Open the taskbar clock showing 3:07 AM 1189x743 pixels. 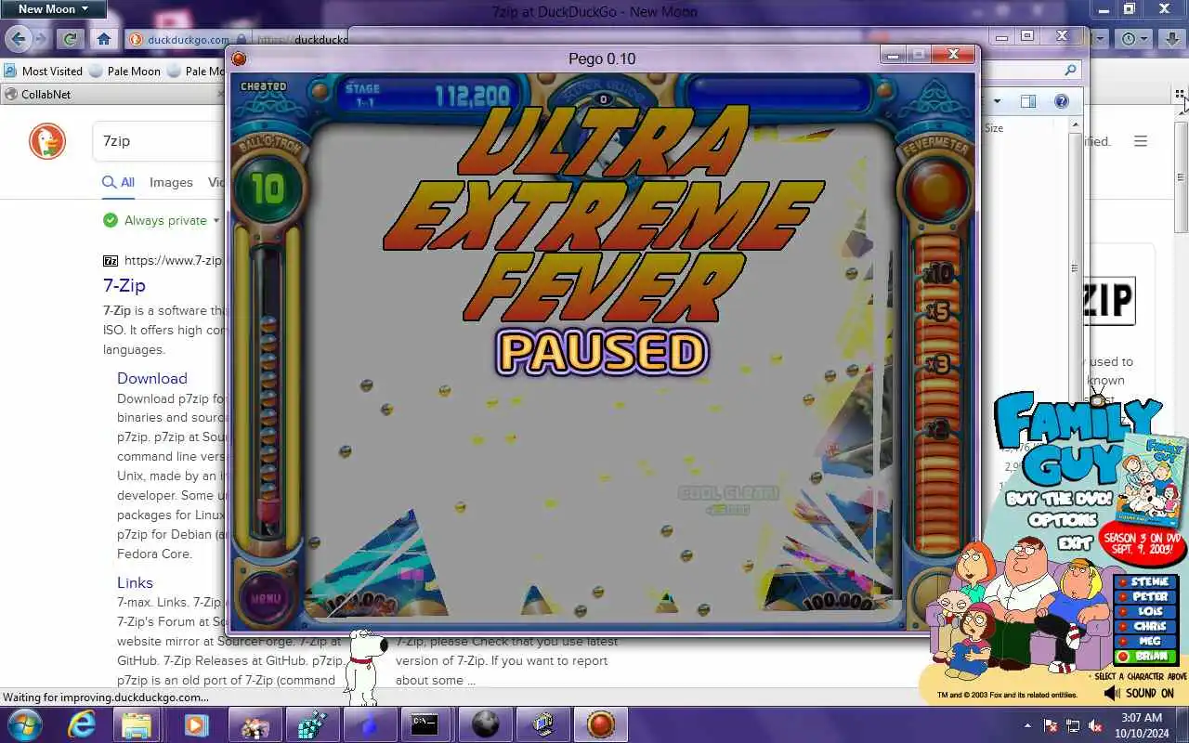[x=1142, y=724]
